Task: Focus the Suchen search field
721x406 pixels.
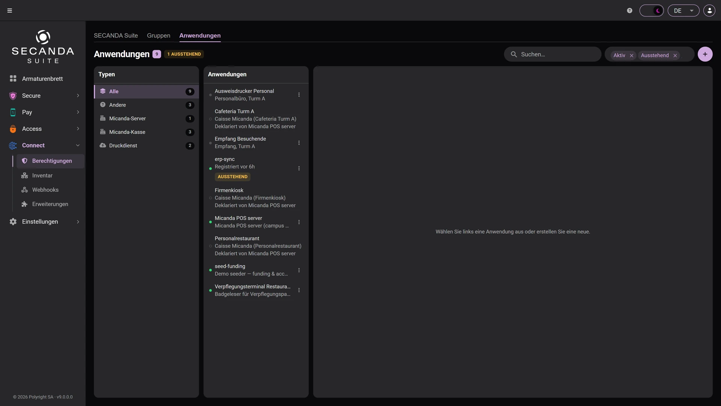Action: tap(552, 54)
